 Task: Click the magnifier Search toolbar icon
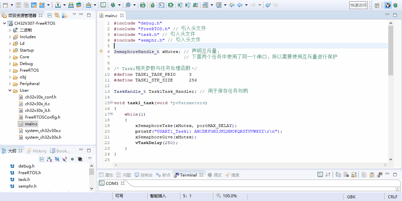pos(128,5)
